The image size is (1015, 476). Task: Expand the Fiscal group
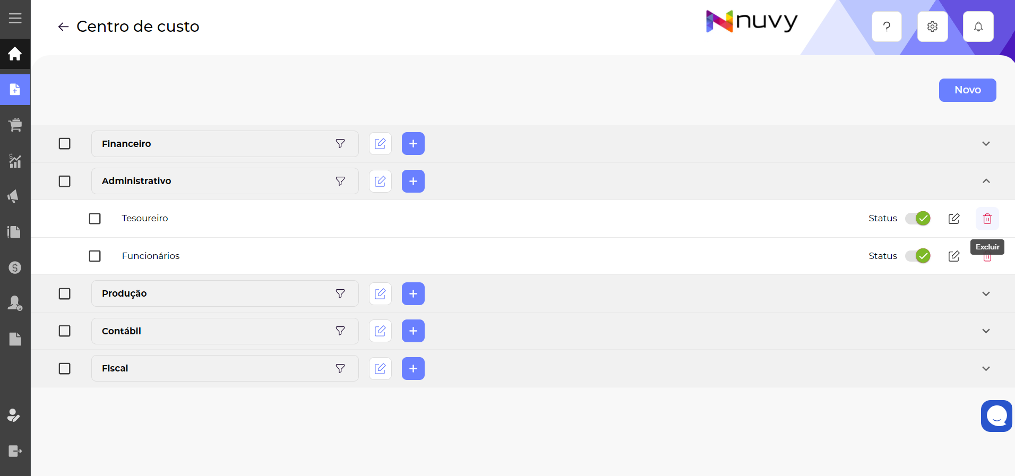(x=986, y=369)
